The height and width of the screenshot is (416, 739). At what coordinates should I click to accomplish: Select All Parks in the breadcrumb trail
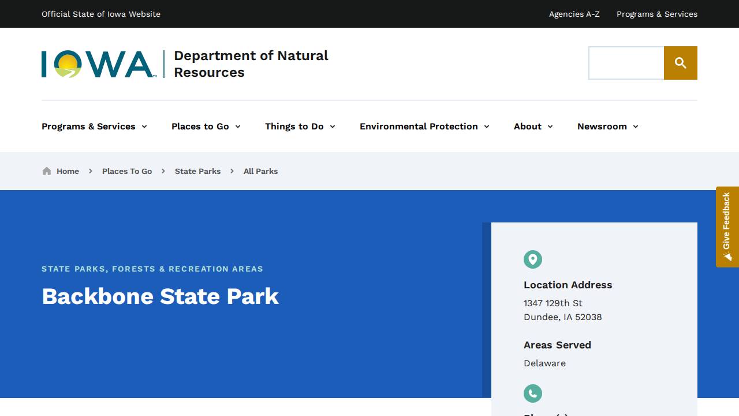click(260, 171)
